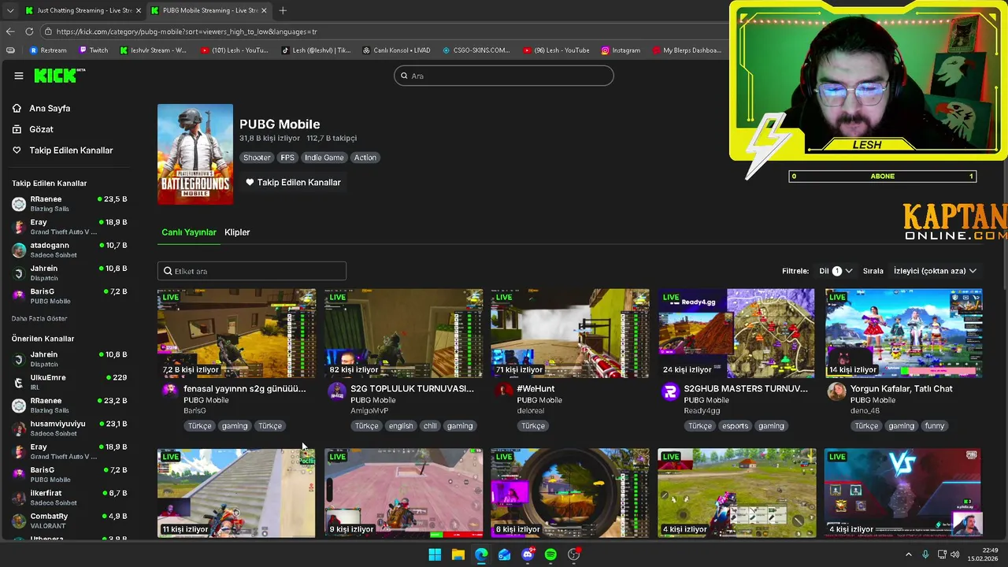Open the İzleyici (çoktan aza) sort dropdown

[x=935, y=271]
